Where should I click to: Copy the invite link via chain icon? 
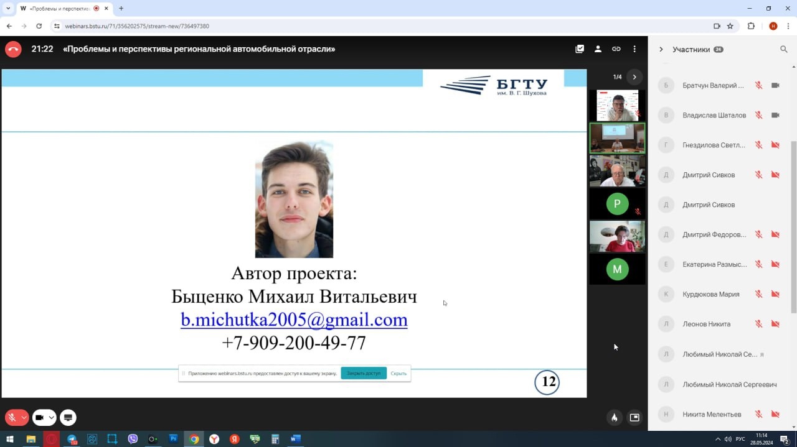pyautogui.click(x=616, y=49)
